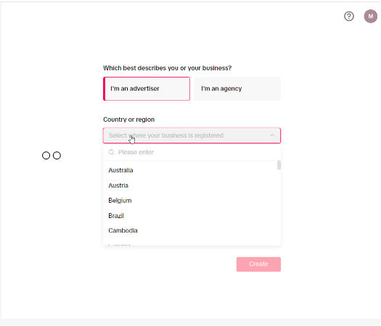Select the "I'm an advertiser" option
This screenshot has height=326, width=381.
click(147, 88)
